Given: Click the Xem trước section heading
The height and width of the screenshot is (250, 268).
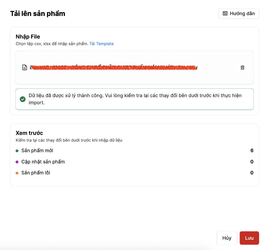Looking at the screenshot, I should click(x=29, y=133).
